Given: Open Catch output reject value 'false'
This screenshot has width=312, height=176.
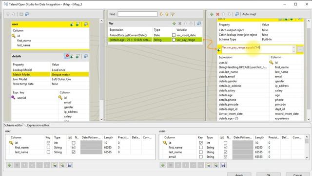Looking at the screenshot, I should tap(282, 30).
